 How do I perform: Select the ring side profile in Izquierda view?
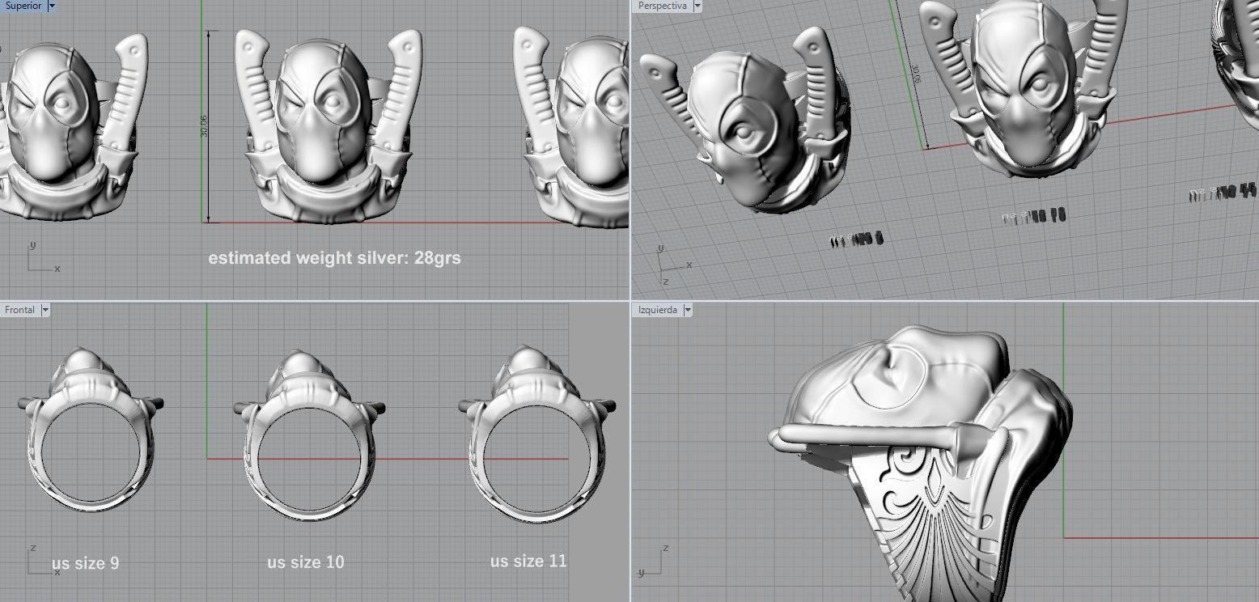920,463
